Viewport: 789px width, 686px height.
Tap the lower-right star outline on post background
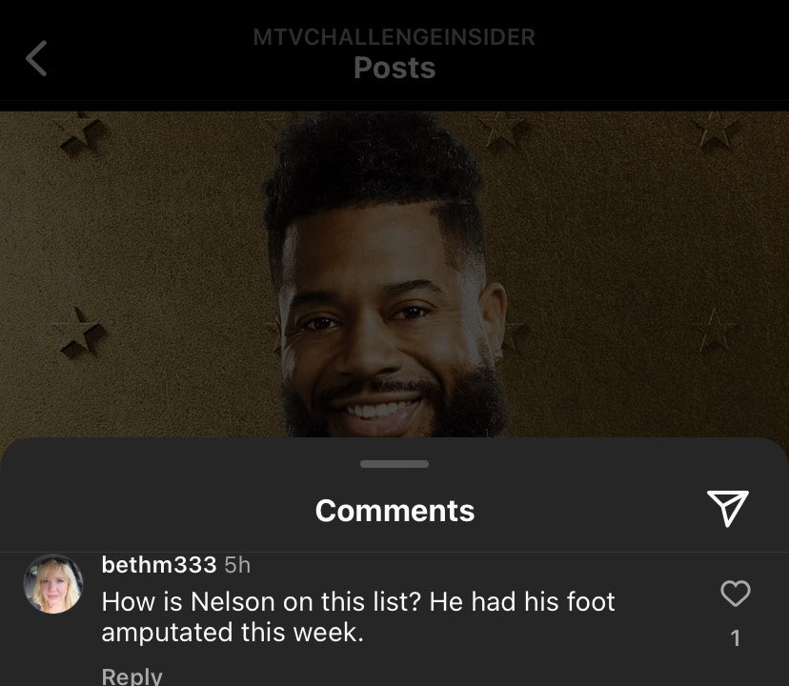[714, 331]
